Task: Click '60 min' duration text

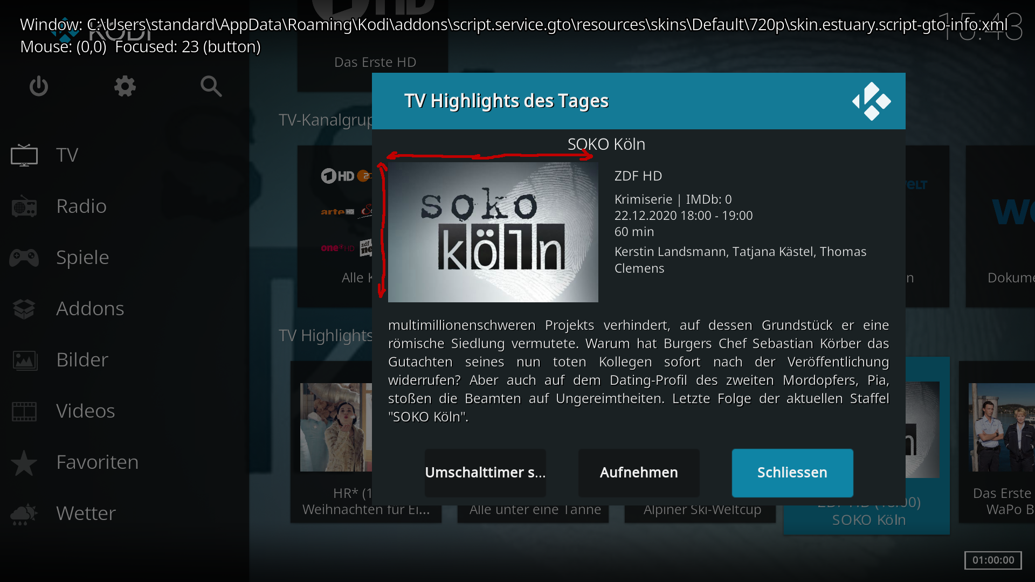Action: pyautogui.click(x=634, y=232)
